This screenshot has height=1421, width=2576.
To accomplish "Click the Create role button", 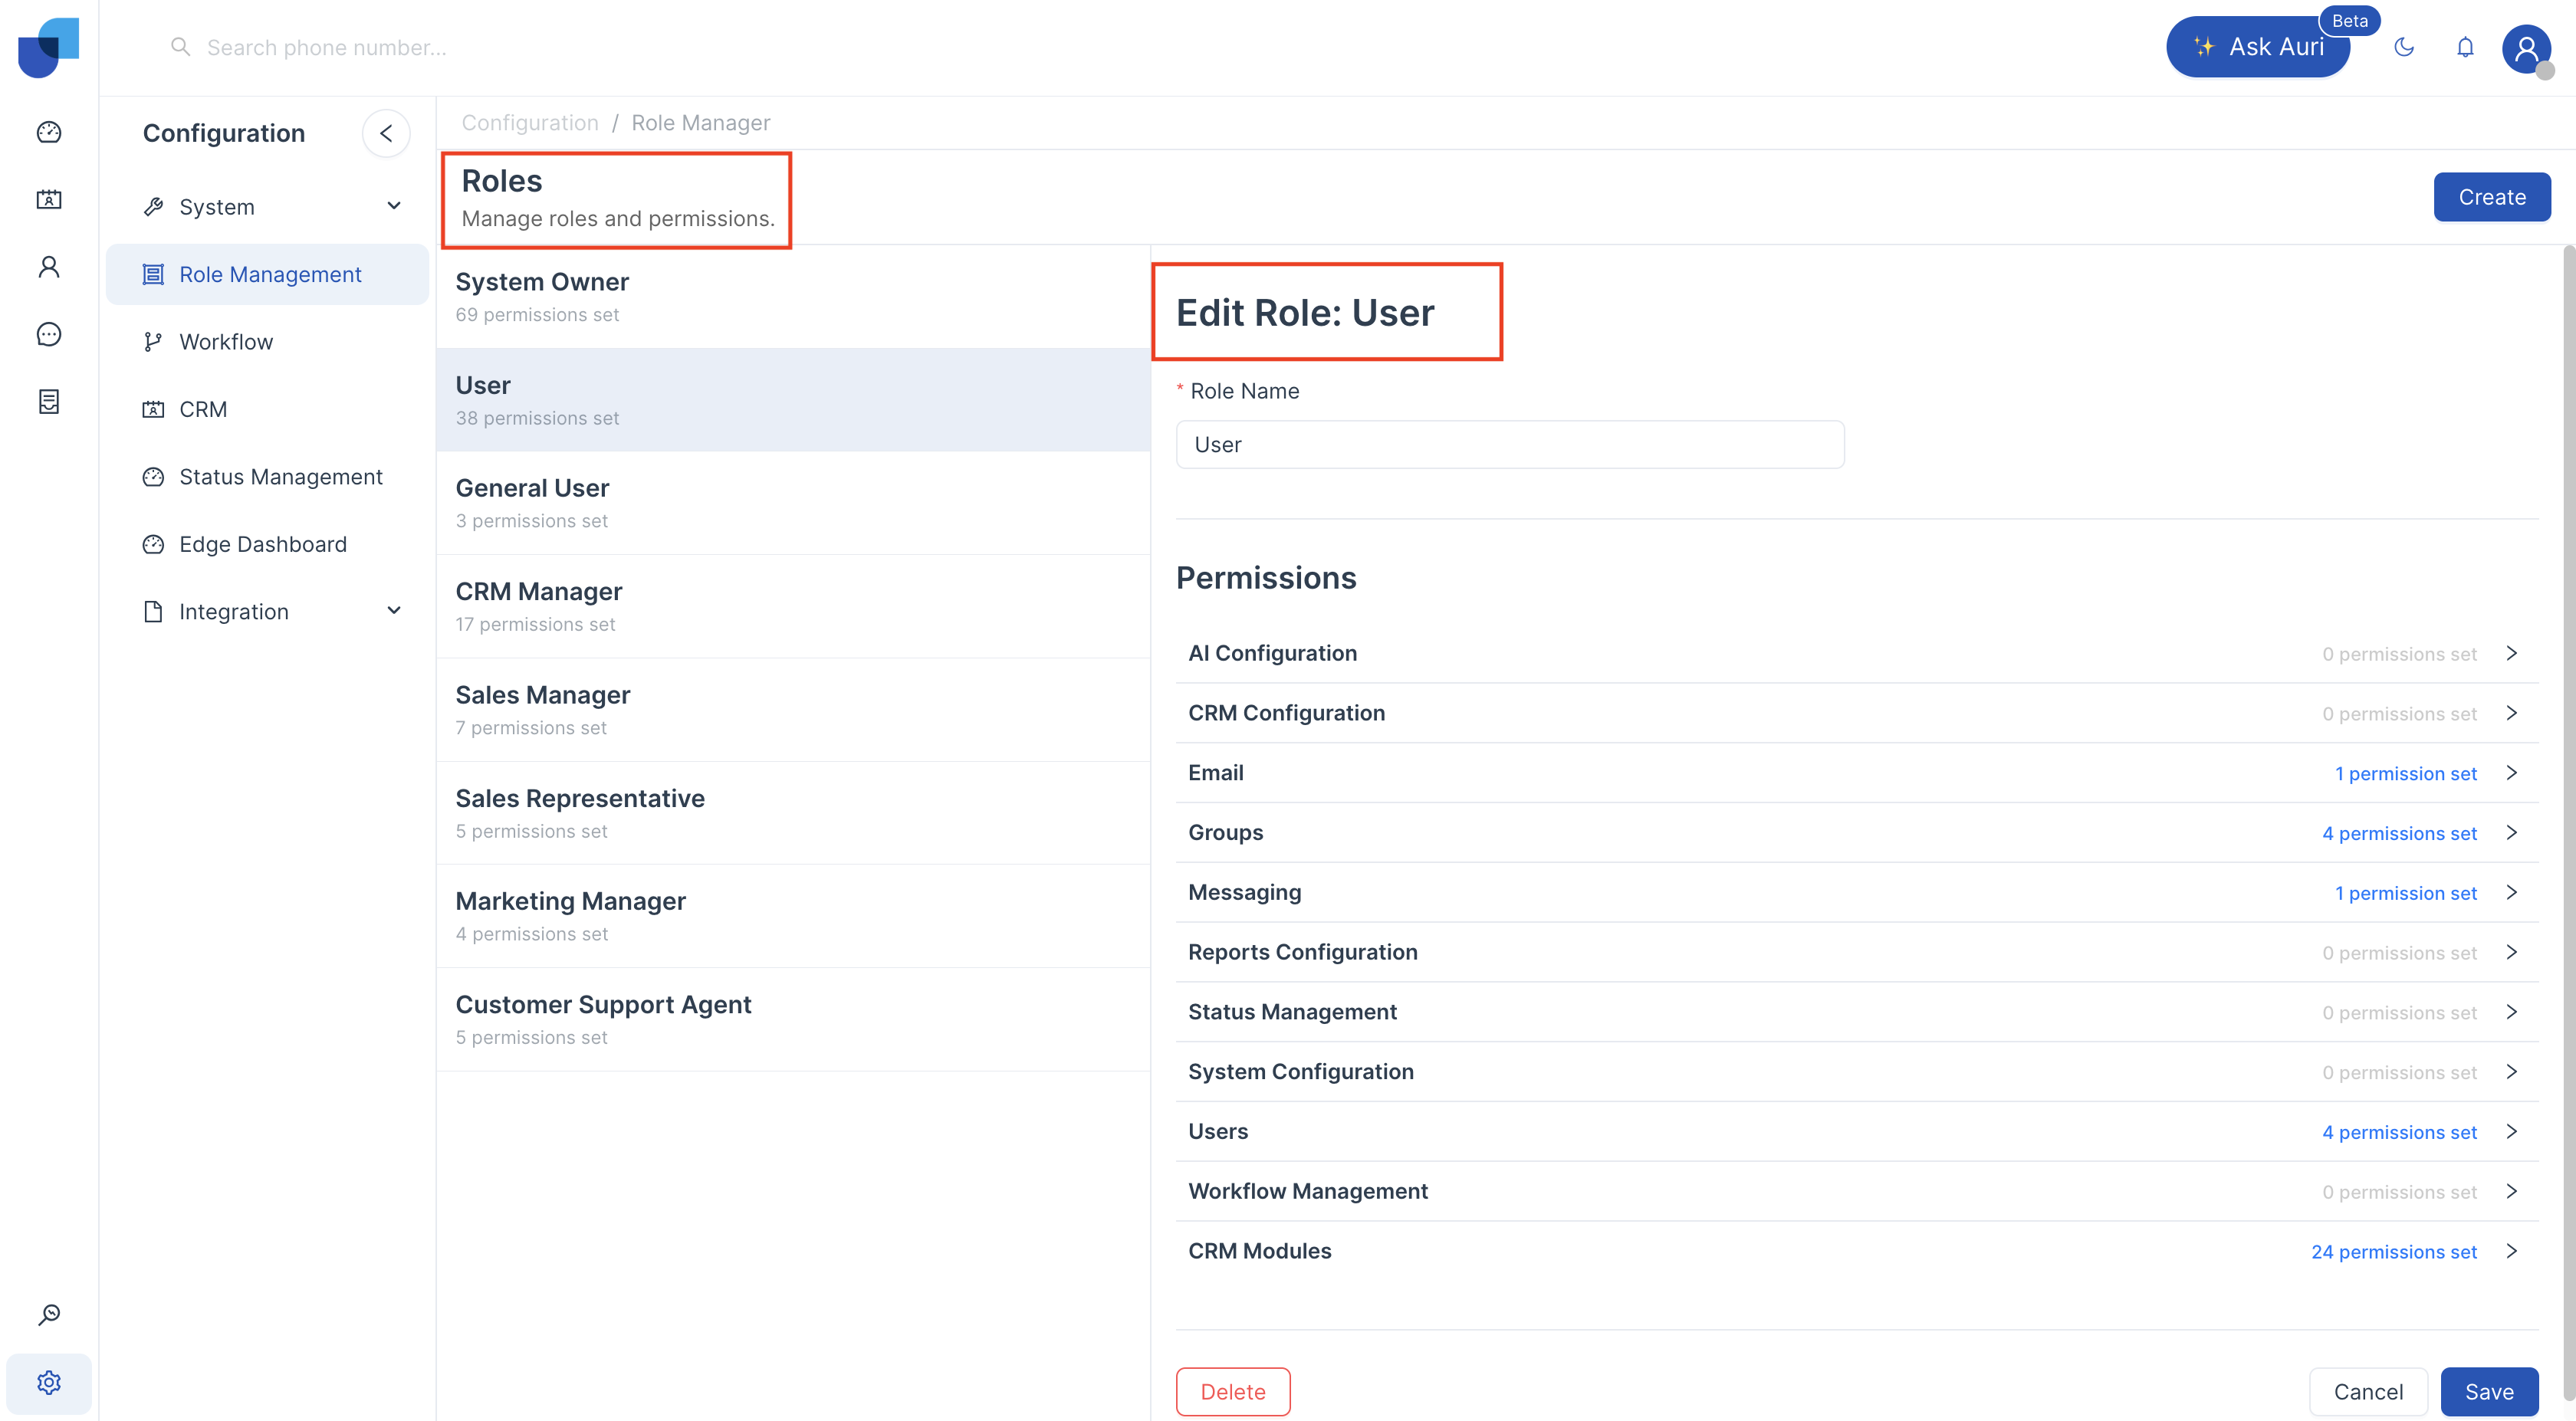I will pyautogui.click(x=2491, y=197).
